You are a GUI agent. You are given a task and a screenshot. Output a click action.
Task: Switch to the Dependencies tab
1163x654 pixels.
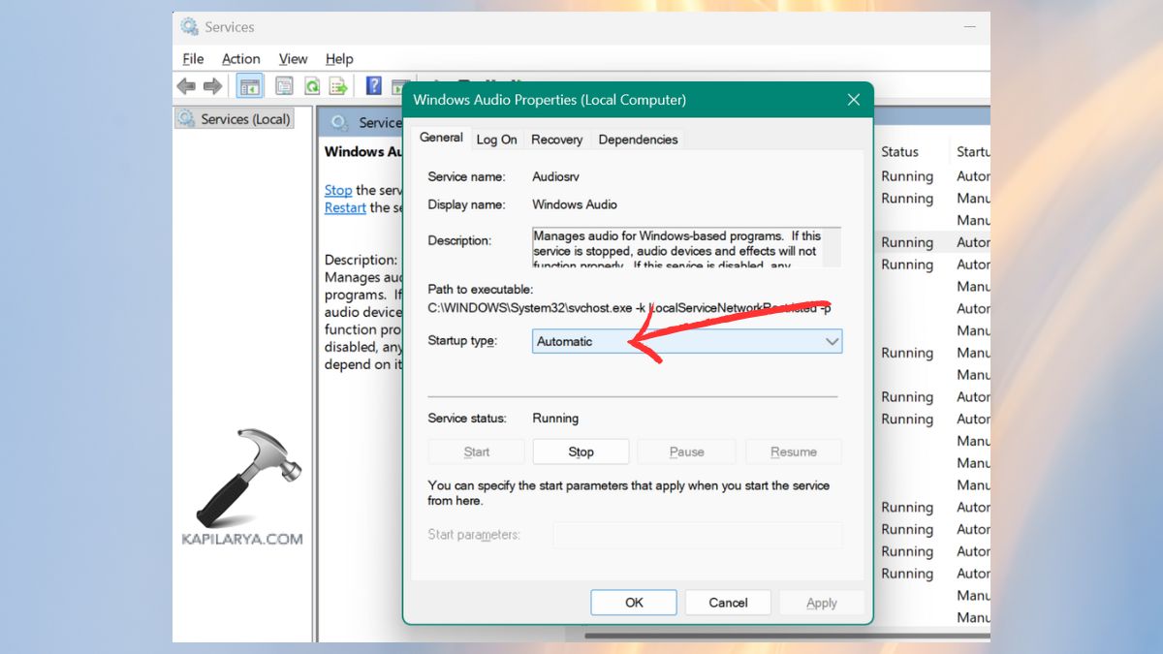tap(638, 140)
